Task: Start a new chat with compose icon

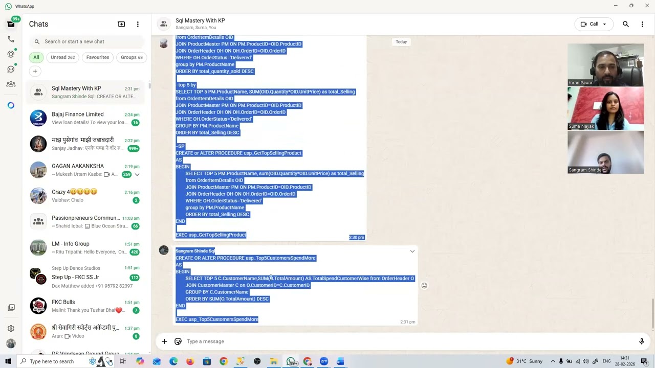Action: tap(121, 24)
